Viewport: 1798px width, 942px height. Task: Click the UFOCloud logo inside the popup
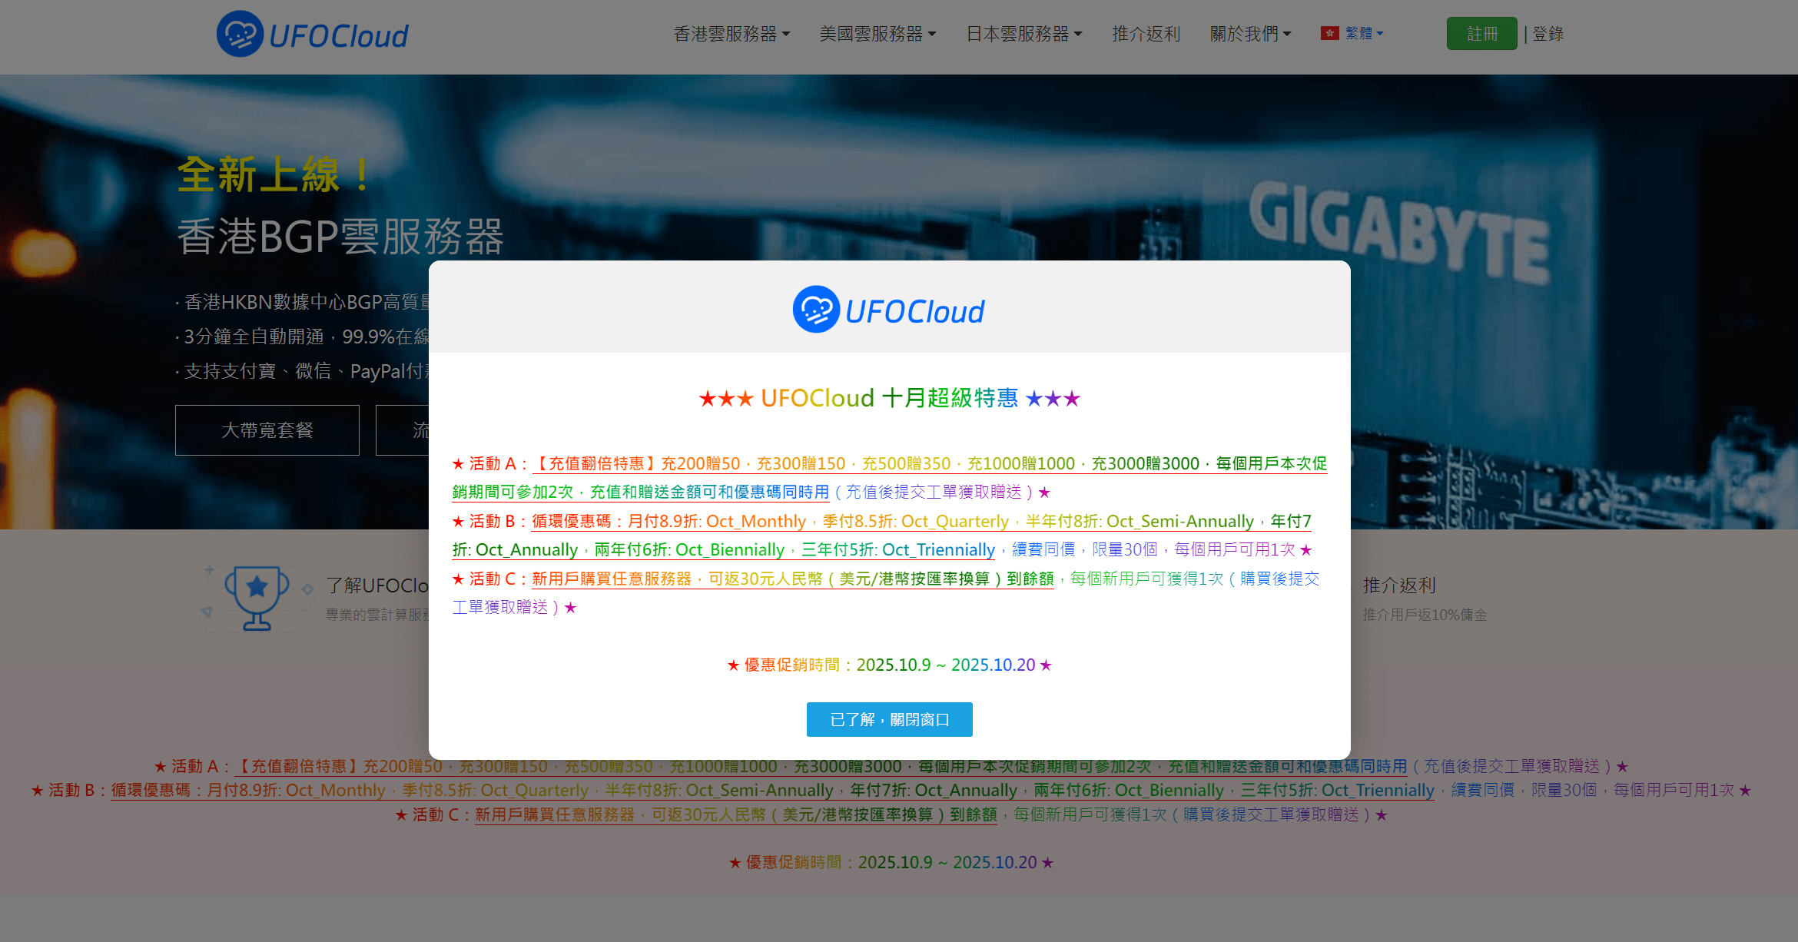(x=888, y=310)
